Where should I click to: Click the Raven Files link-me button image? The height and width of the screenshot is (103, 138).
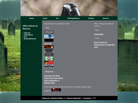point(56,90)
